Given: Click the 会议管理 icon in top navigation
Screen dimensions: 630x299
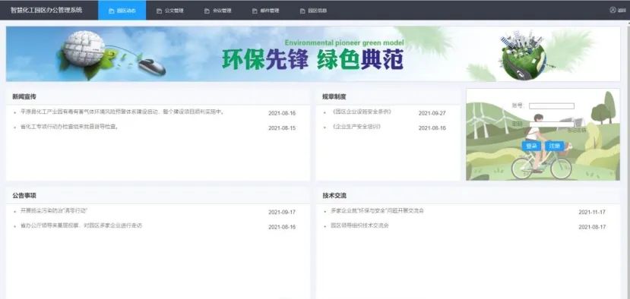Looking at the screenshot, I should [x=207, y=11].
